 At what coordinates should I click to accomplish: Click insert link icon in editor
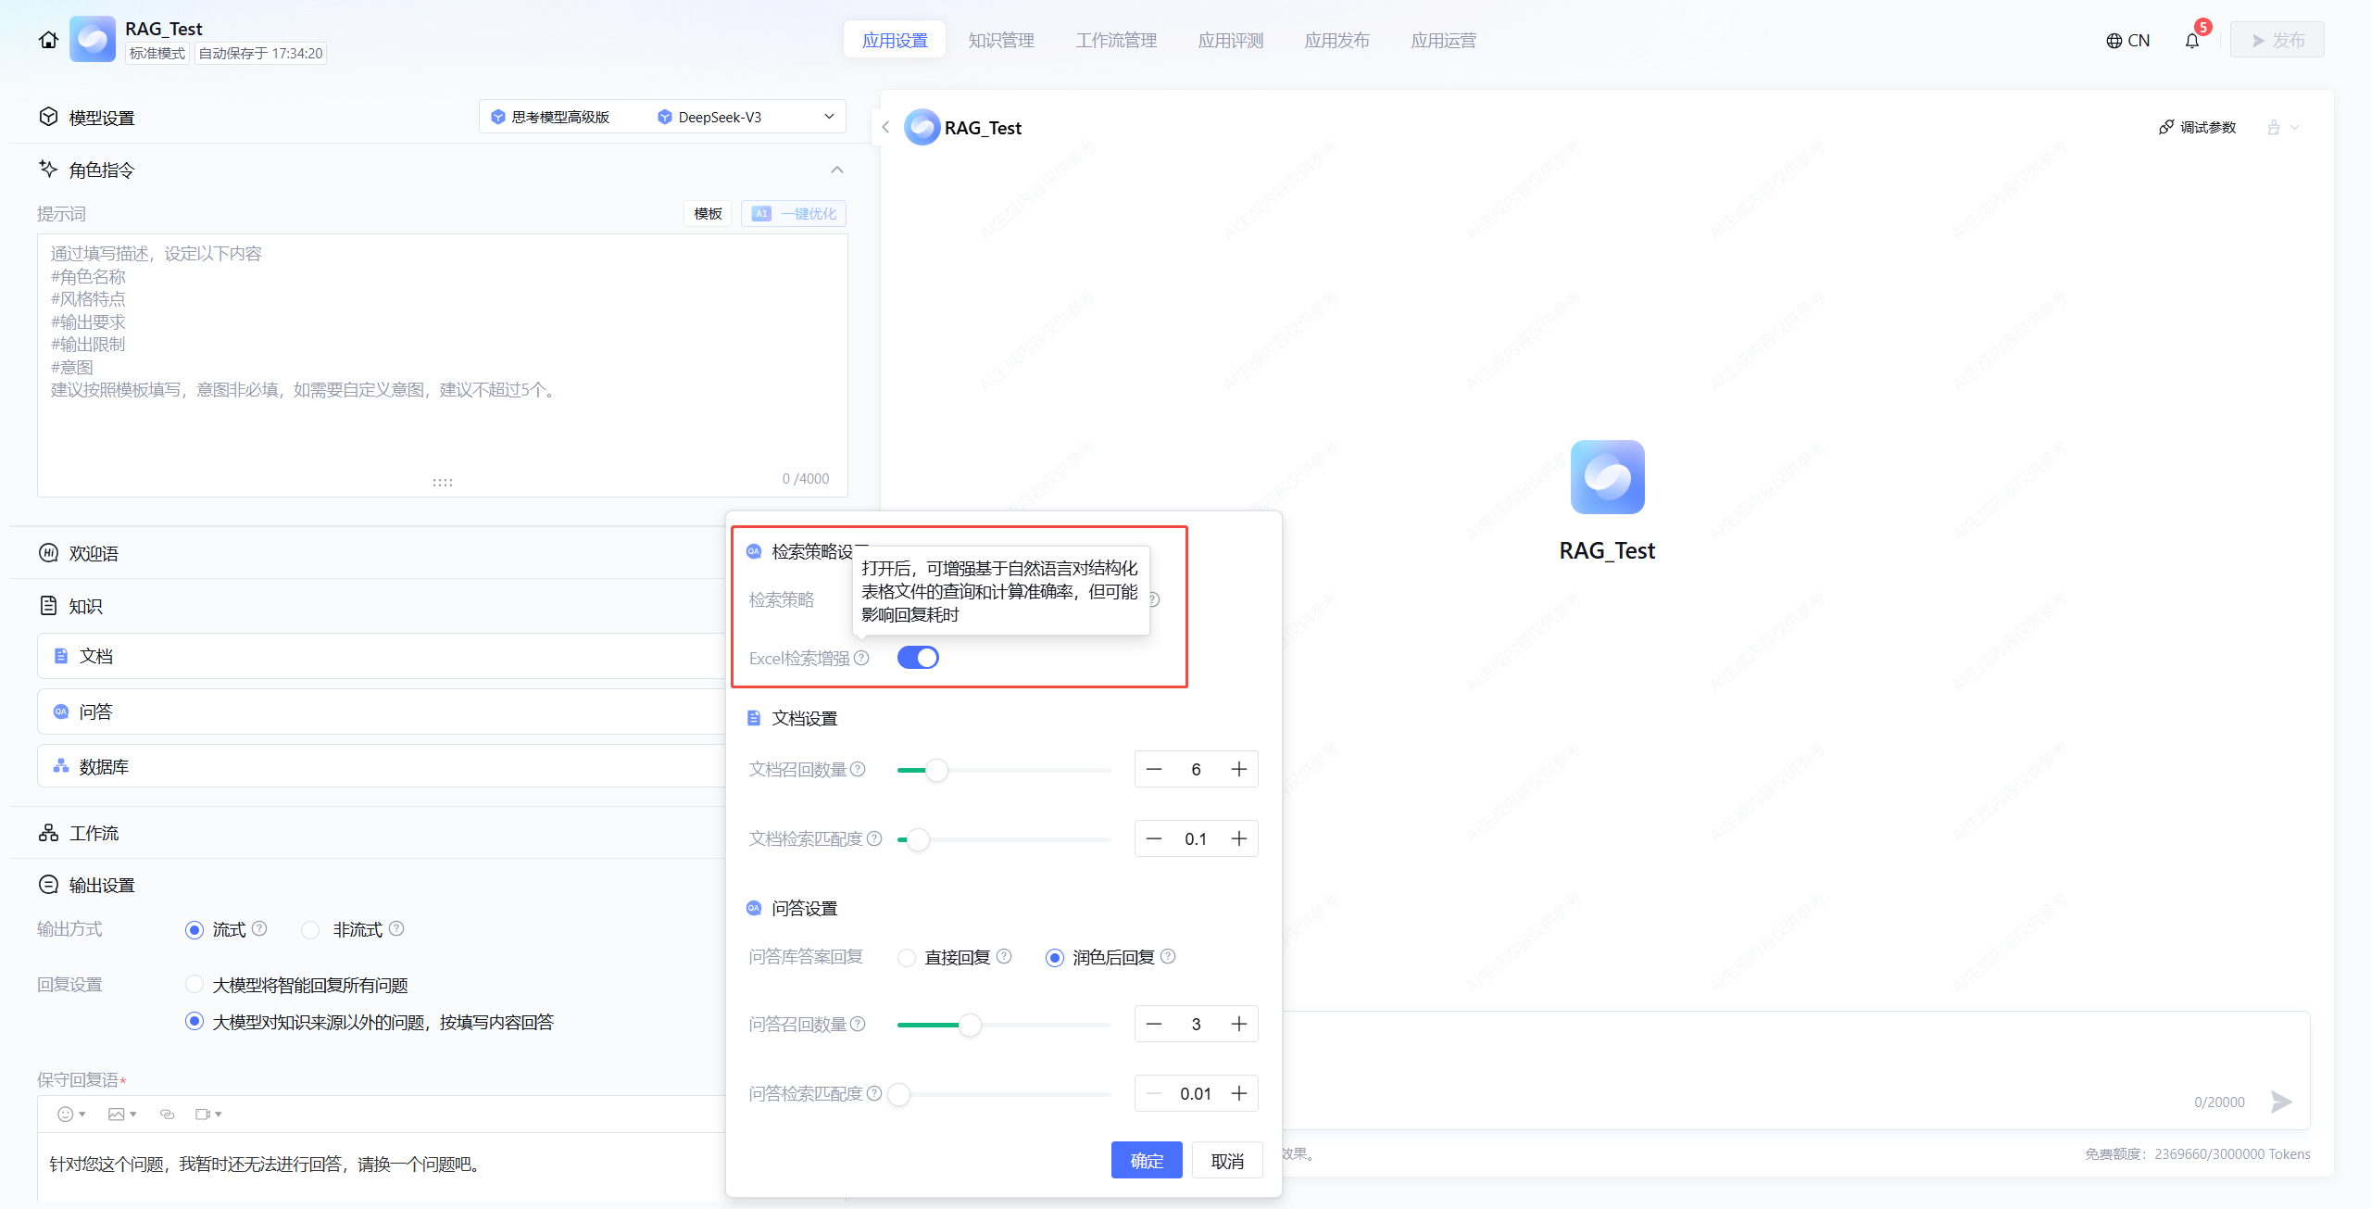click(x=167, y=1115)
